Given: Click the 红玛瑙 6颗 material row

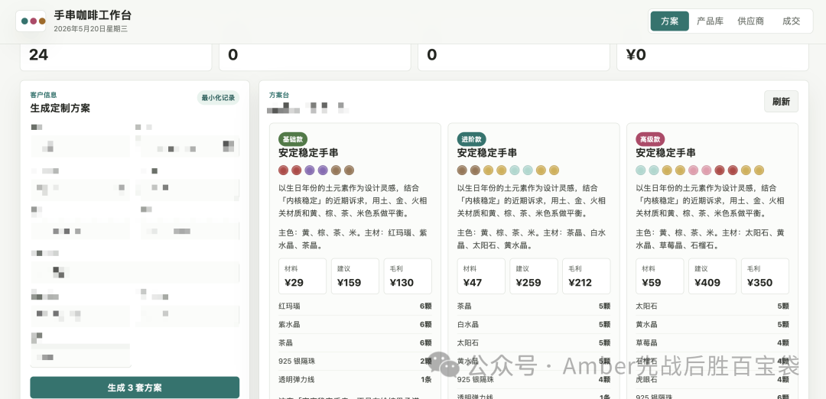Looking at the screenshot, I should [355, 307].
